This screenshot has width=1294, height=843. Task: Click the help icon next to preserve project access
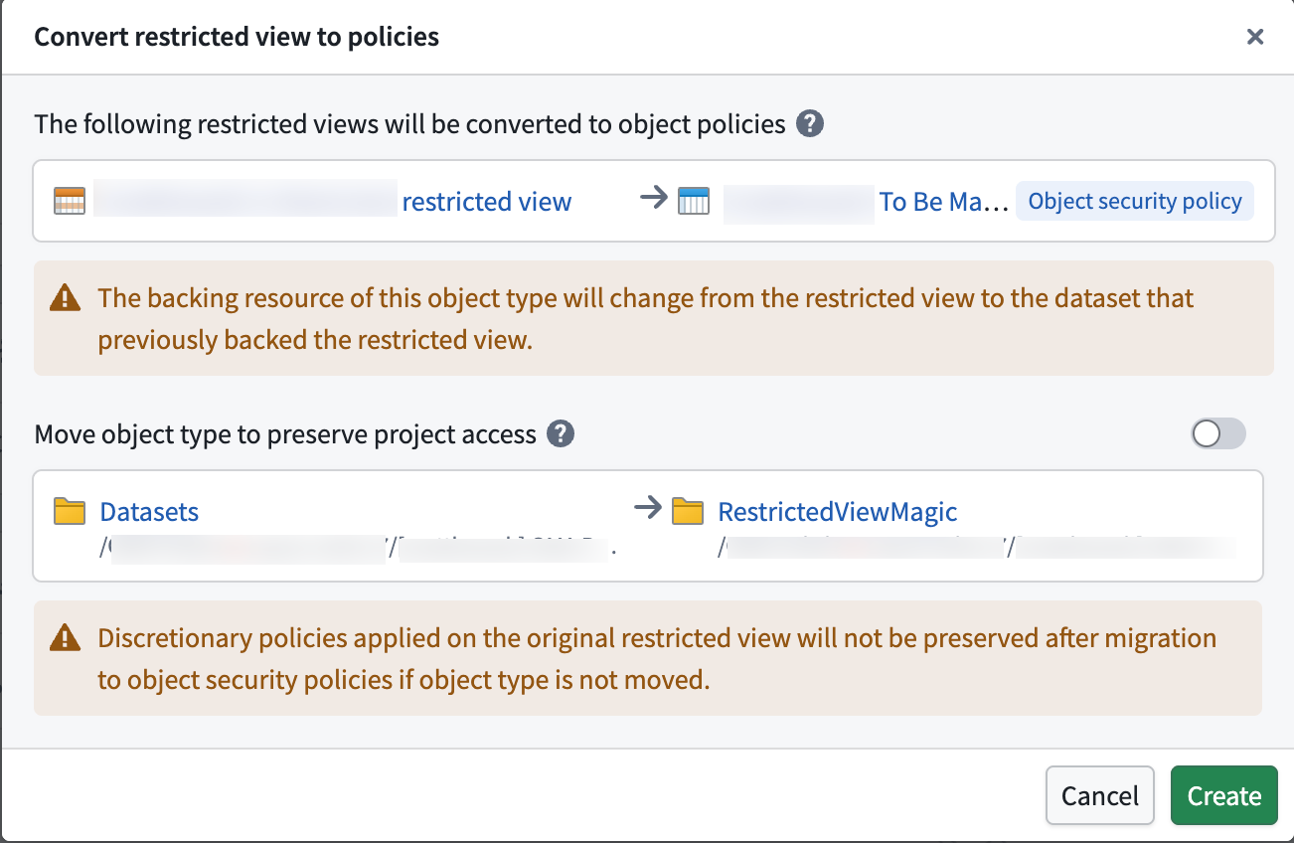click(560, 433)
